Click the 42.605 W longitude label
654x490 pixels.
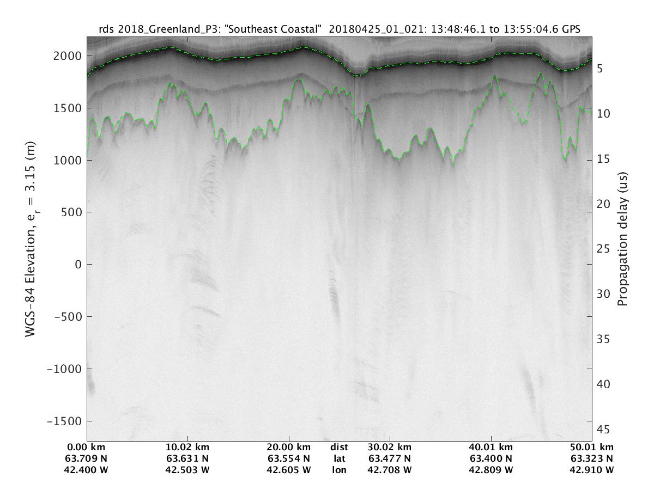pyautogui.click(x=288, y=470)
